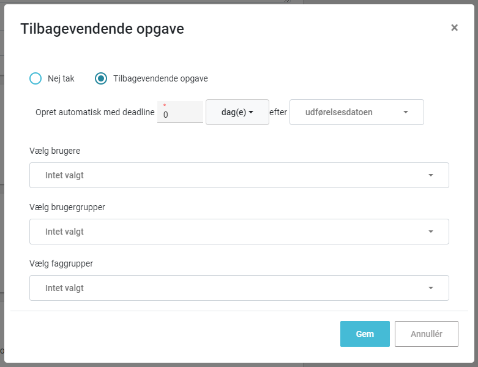Viewport: 478px width, 367px height.
Task: Click the Tilbagevendende opgave radio label text
Action: 160,78
